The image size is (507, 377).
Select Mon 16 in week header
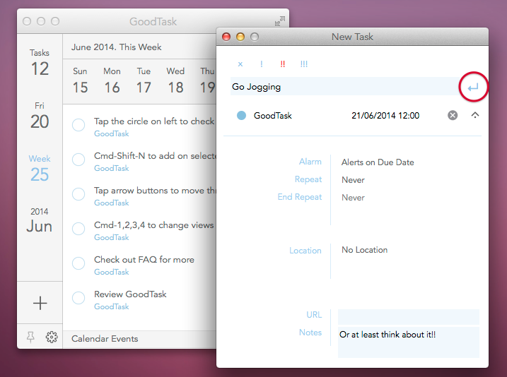pos(112,80)
